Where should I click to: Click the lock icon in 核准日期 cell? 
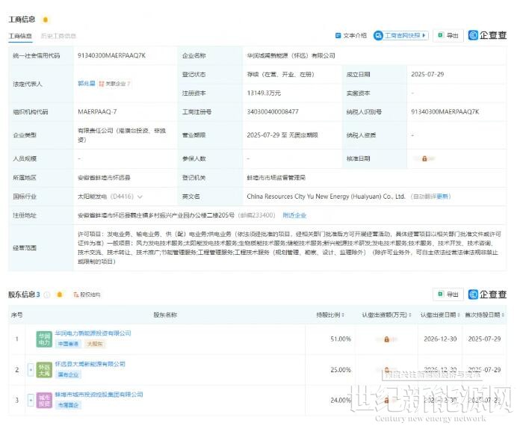click(x=424, y=158)
